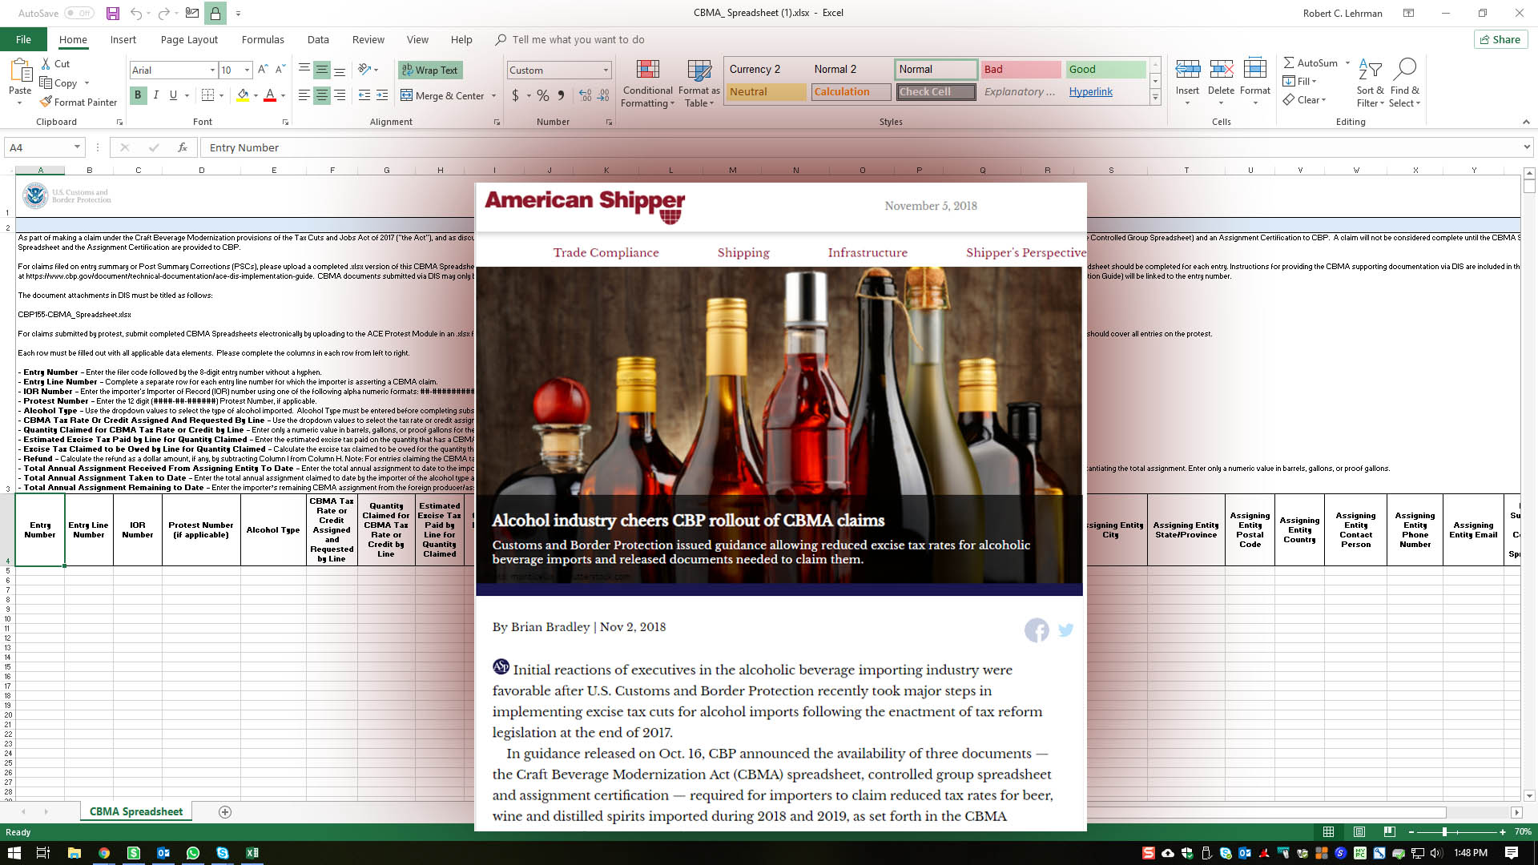Switch to the Page Layout tab
This screenshot has width=1538, height=865.
pos(189,39)
